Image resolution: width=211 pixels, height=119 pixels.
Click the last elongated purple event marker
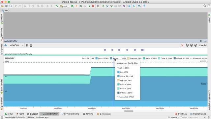coord(143,50)
